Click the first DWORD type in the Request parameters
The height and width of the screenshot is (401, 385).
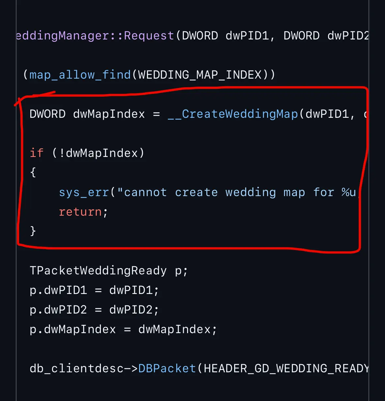tap(200, 36)
